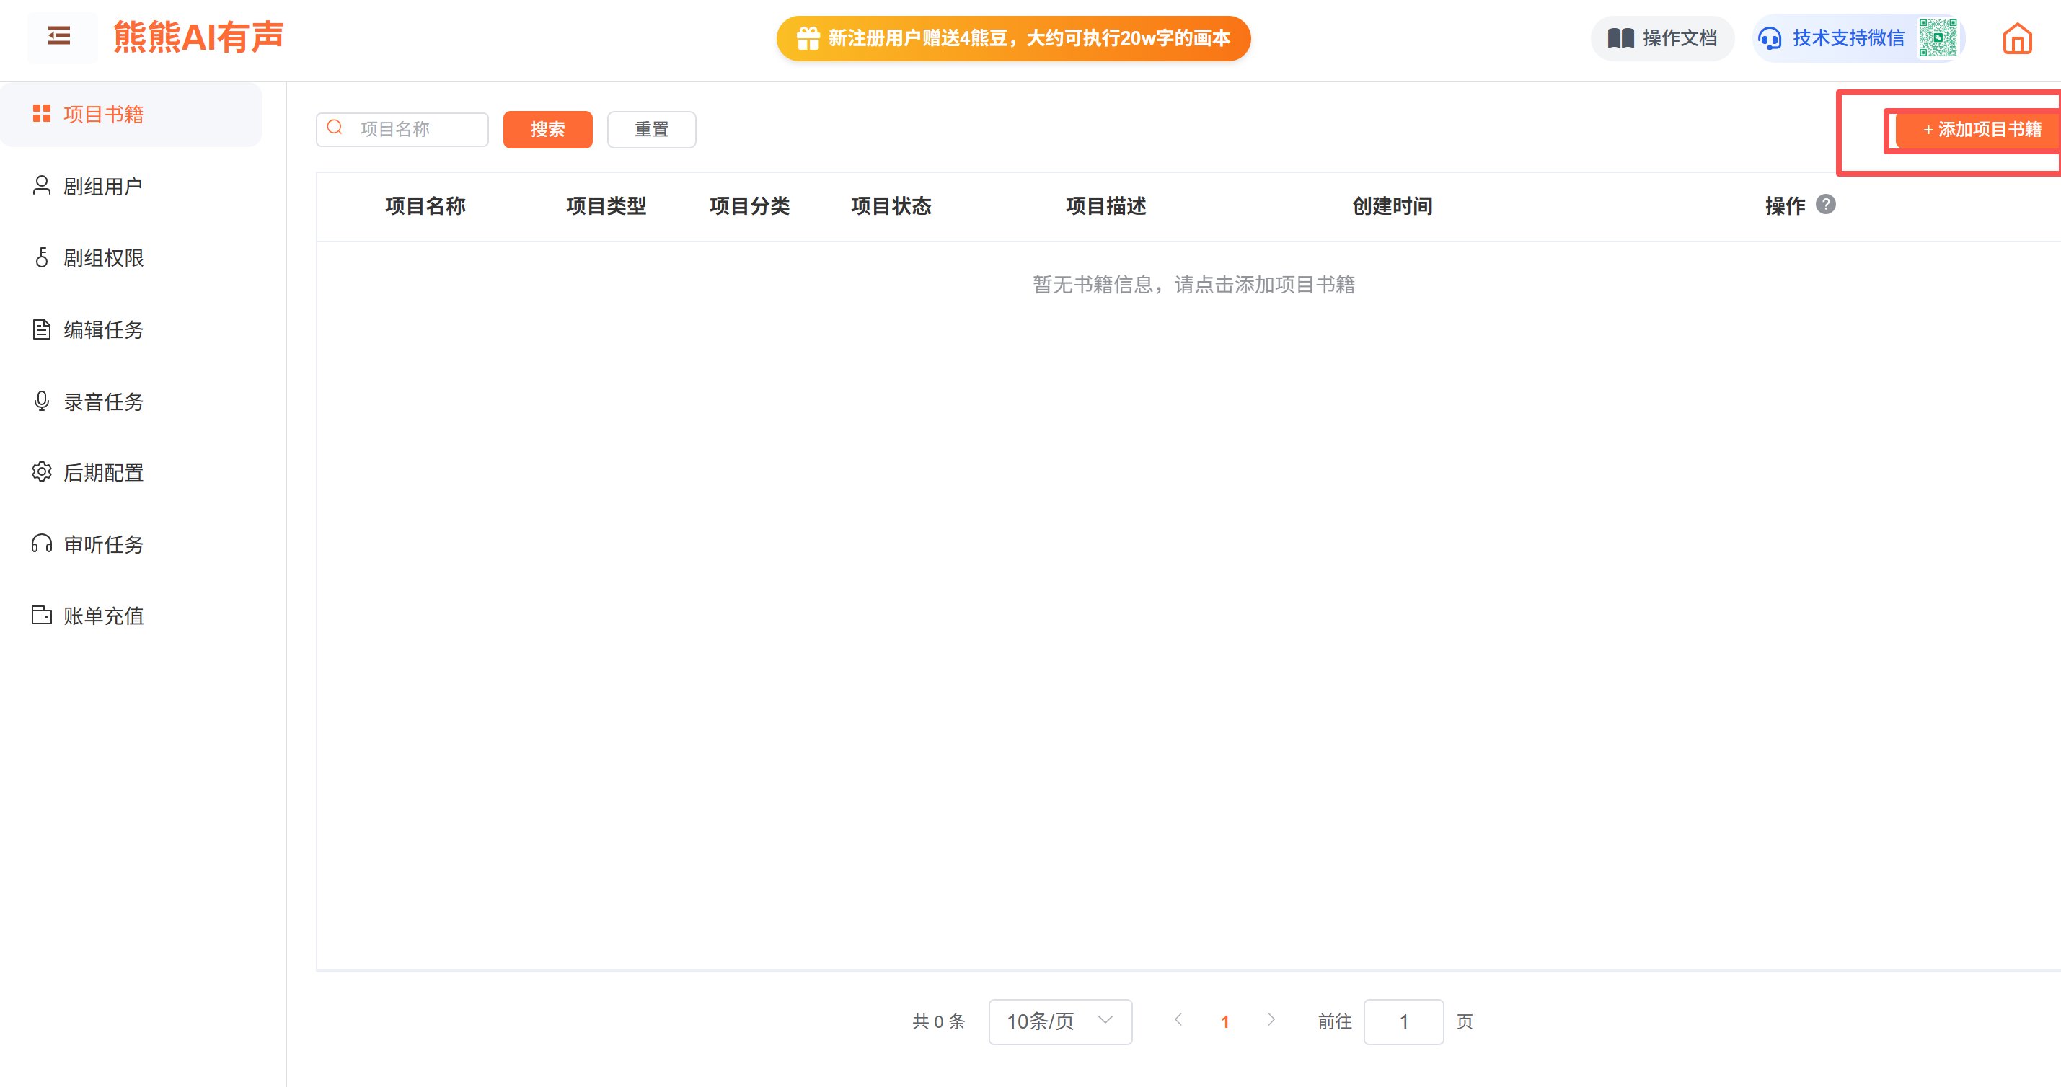This screenshot has height=1087, width=2061.
Task: Open 后期配置 gear menu item
Action: coord(103,473)
